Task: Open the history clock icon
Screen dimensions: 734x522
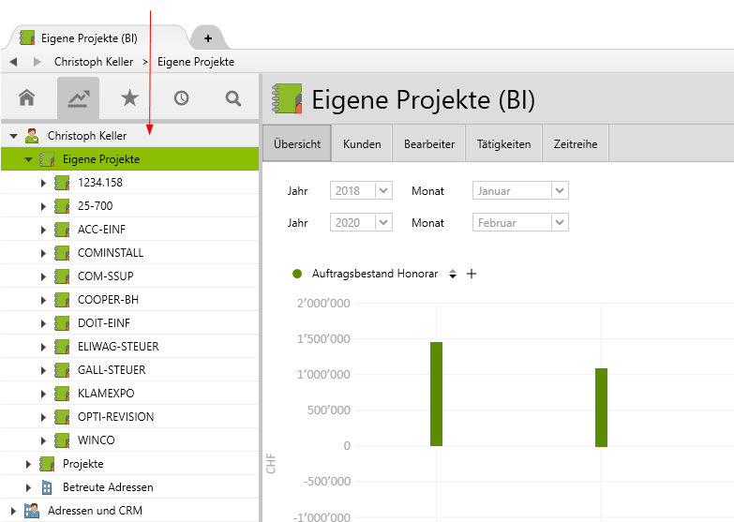Action: (181, 97)
